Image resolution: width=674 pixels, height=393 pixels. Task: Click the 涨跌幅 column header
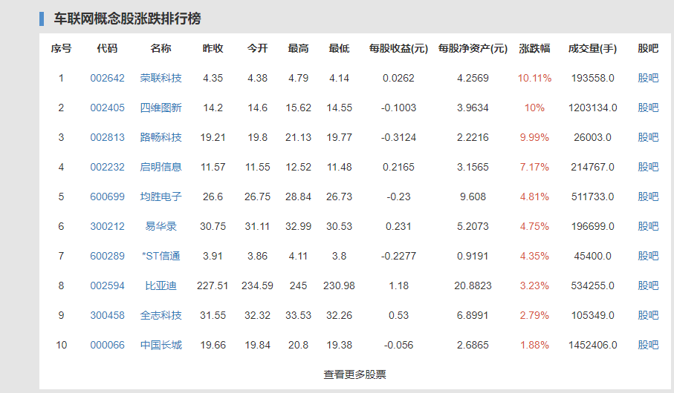(x=534, y=48)
